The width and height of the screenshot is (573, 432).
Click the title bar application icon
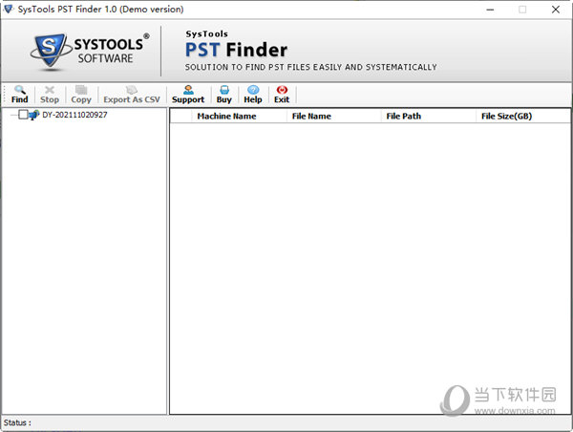pos(8,10)
